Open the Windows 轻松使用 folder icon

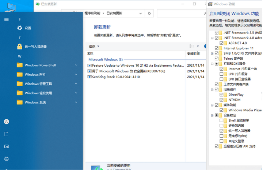tap(20, 93)
